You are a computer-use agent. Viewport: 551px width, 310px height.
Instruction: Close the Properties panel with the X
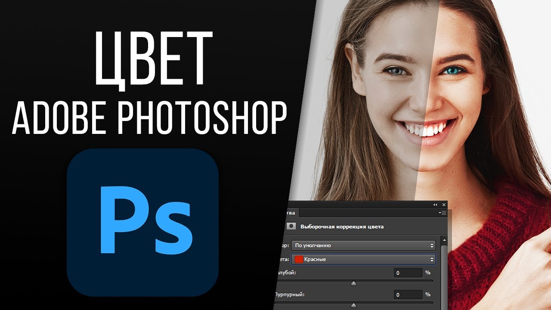tap(444, 205)
